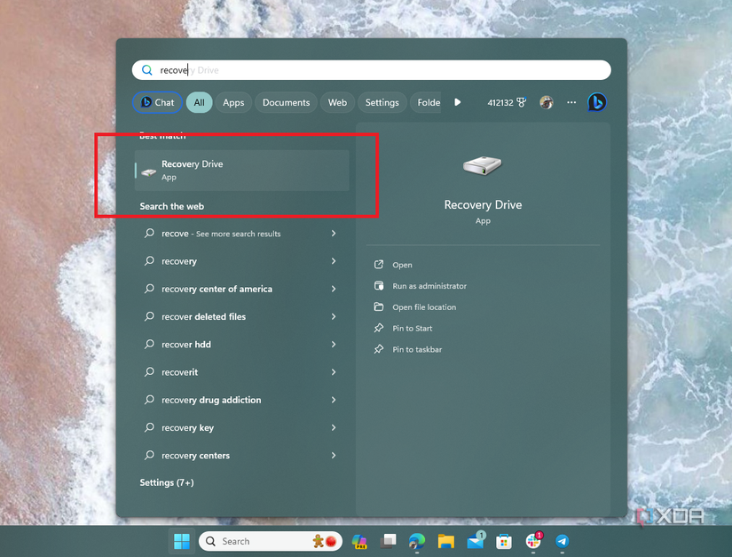This screenshot has height=557, width=732.
Task: Switch to the Documents filter tab
Action: (286, 102)
